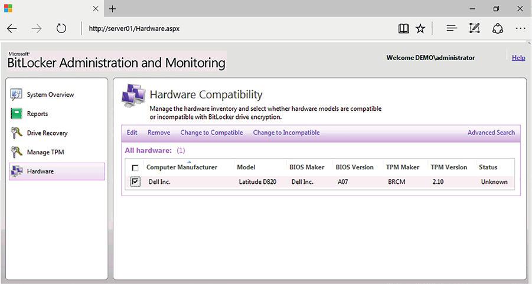Close the current browser tab
This screenshot has height=284, width=532.
96,9
